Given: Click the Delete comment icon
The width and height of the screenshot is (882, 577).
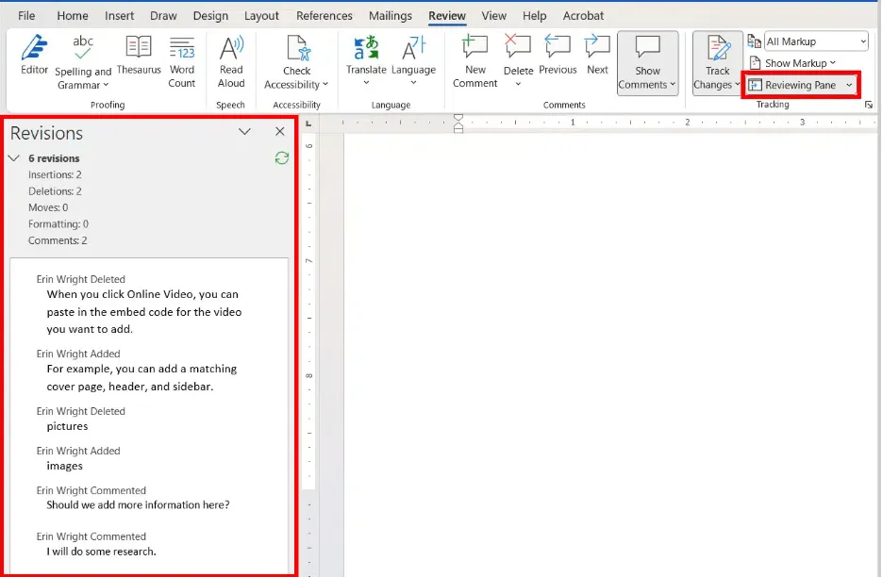Looking at the screenshot, I should coord(518,46).
